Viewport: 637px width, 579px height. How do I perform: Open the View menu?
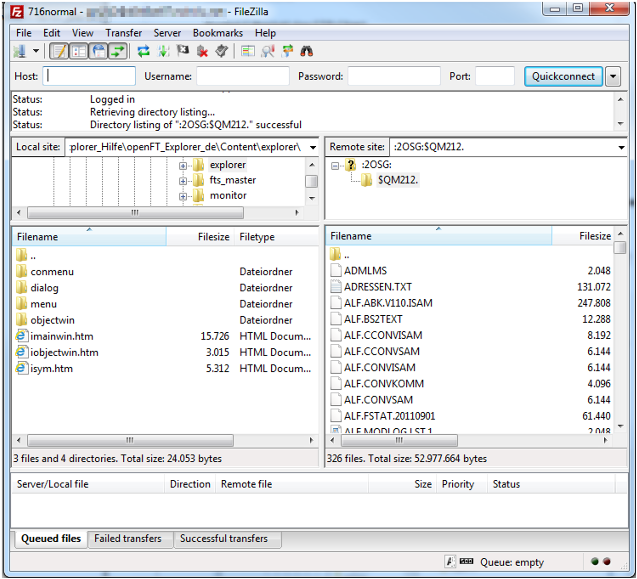tap(83, 33)
